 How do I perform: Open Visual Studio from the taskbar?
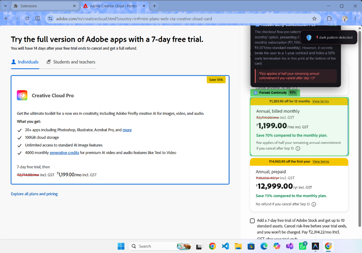(x=290, y=246)
